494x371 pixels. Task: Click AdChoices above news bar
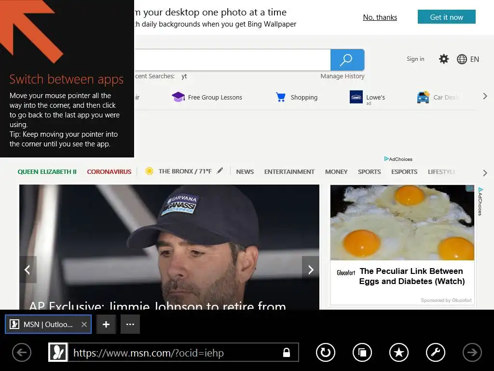pyautogui.click(x=398, y=159)
